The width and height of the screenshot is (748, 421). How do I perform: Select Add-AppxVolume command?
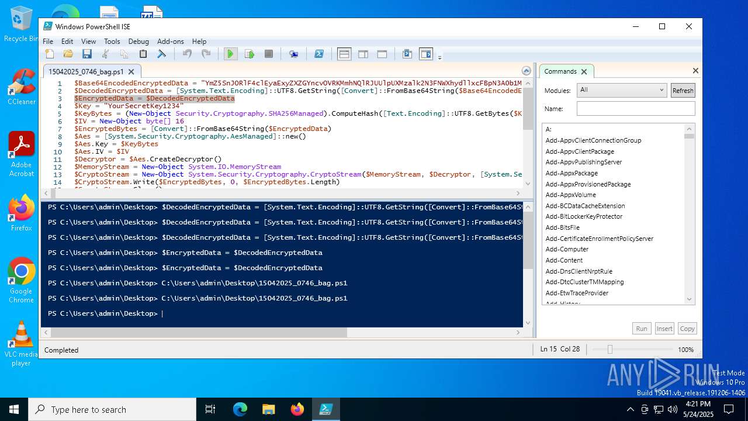coord(570,195)
